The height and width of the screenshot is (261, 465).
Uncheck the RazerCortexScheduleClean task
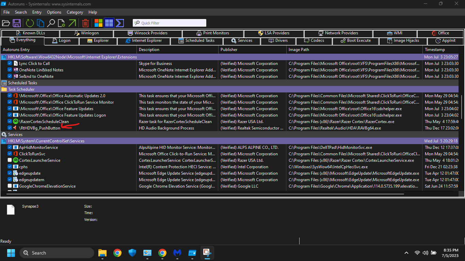[10, 122]
